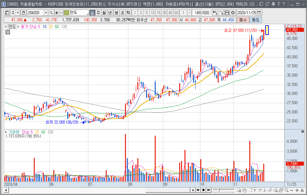Click the pin window icon in title bar
This screenshot has height=195, width=307.
tap(273, 4)
